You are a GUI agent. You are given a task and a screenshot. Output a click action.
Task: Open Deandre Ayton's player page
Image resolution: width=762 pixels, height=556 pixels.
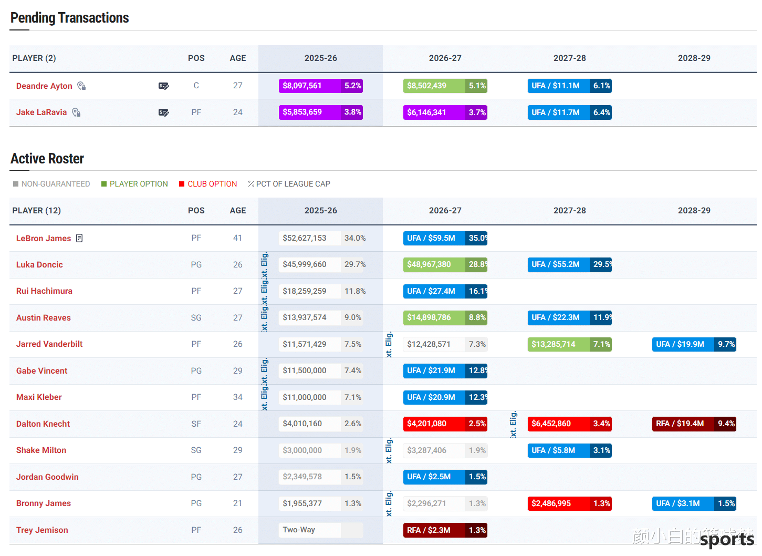(44, 86)
